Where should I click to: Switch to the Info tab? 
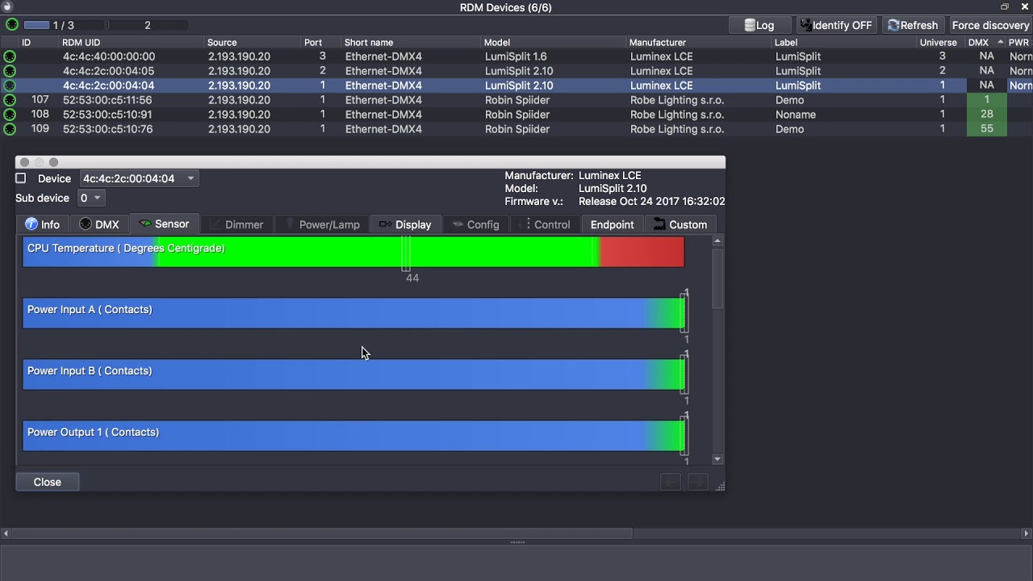(x=43, y=224)
